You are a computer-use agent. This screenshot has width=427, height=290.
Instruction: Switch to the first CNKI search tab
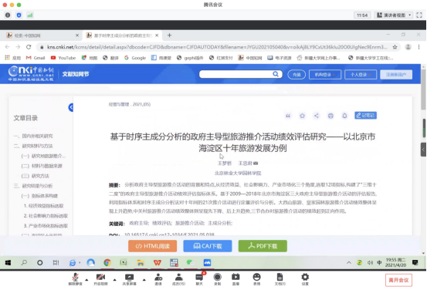pos(42,35)
